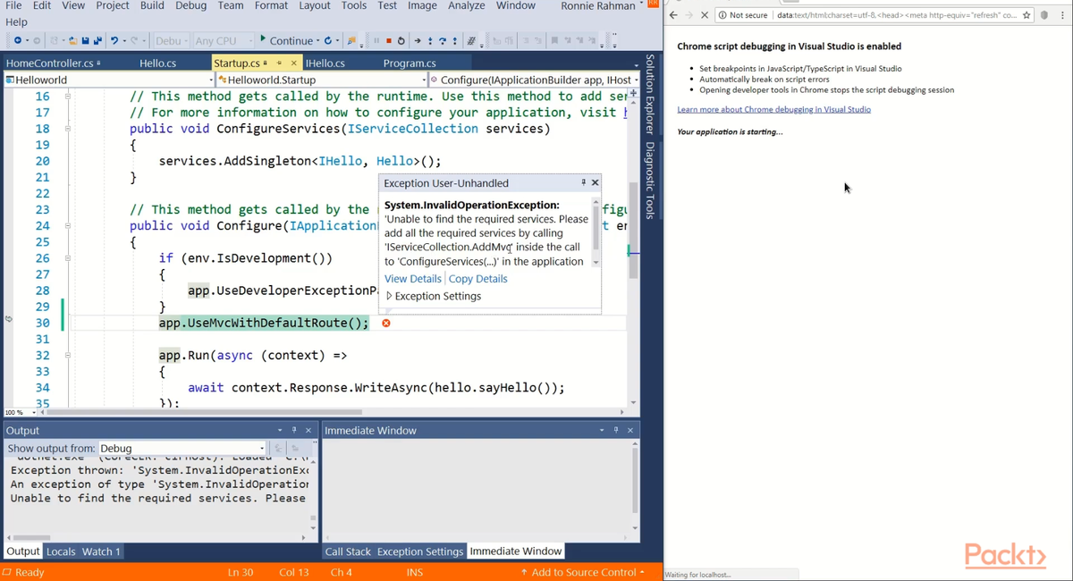Collapse the ConfigureServices method on line 18
This screenshot has width=1073, height=581.
(67, 129)
